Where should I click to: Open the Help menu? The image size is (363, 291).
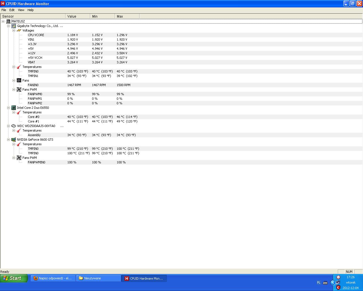point(30,10)
